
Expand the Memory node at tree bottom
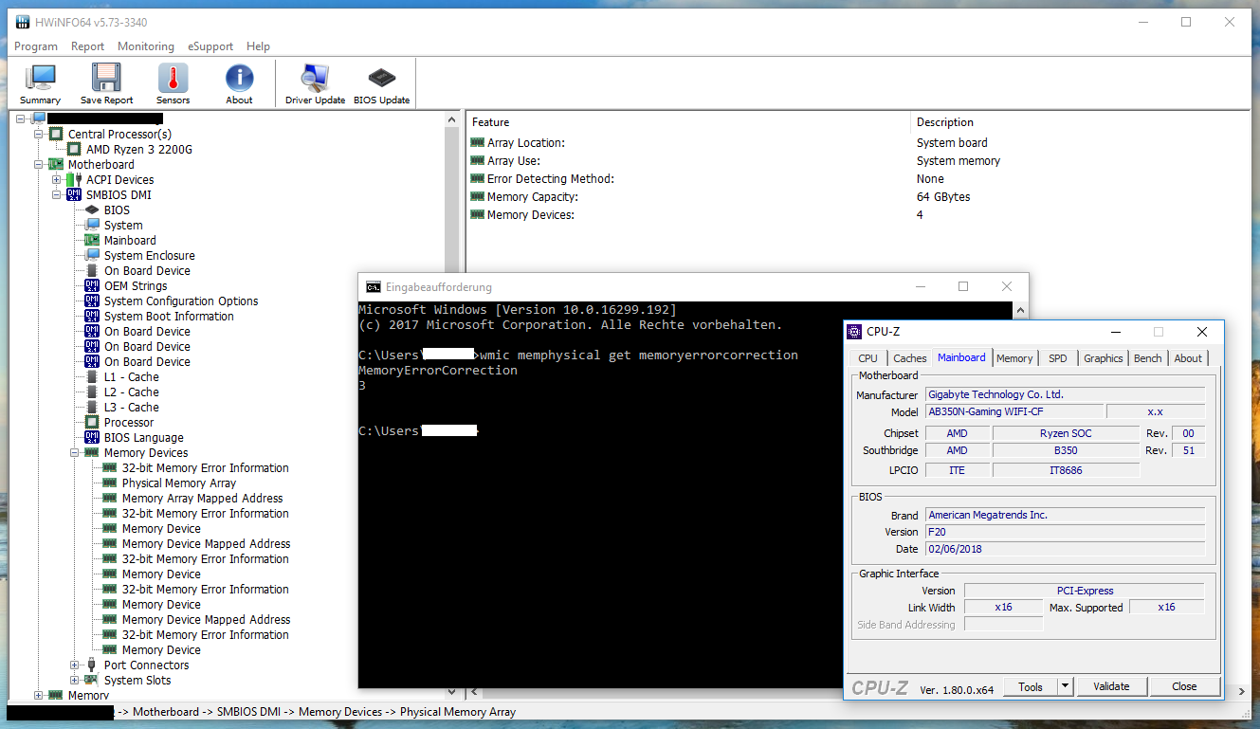point(39,696)
